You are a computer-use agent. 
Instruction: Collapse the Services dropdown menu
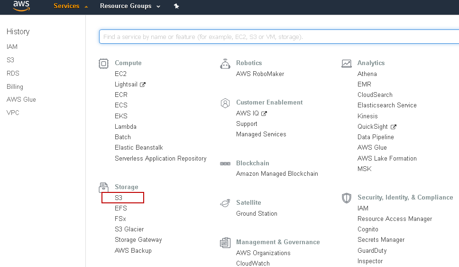[x=71, y=6]
